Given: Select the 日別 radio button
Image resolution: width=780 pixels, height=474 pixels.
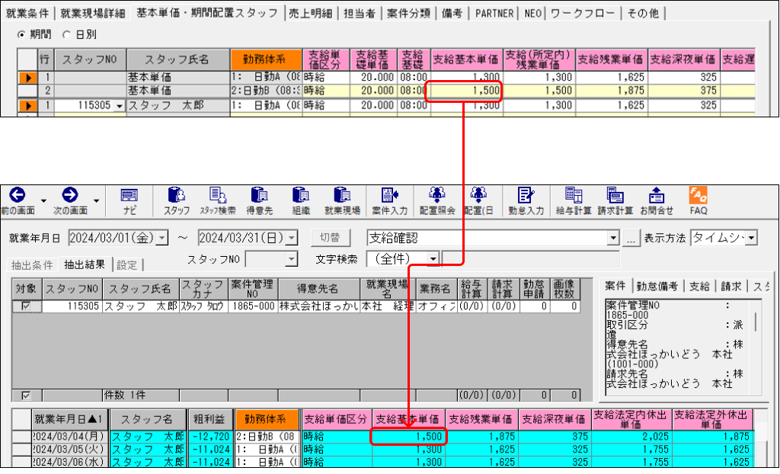Looking at the screenshot, I should tap(67, 34).
